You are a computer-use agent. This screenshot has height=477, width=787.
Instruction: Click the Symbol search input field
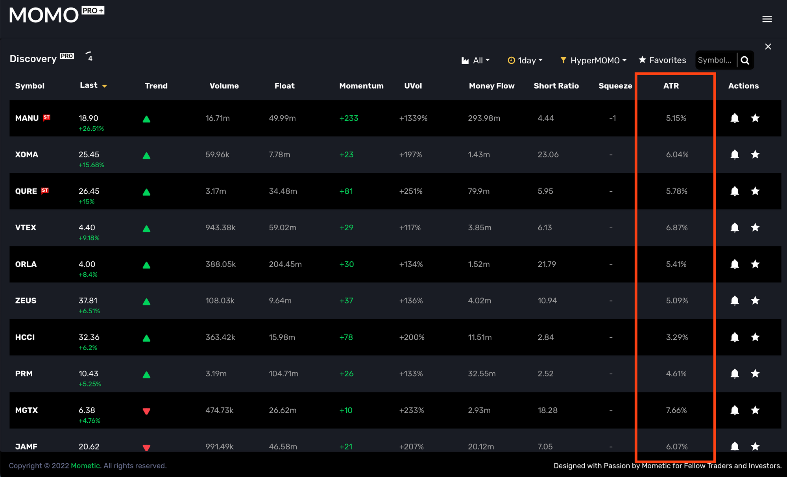[x=715, y=60]
